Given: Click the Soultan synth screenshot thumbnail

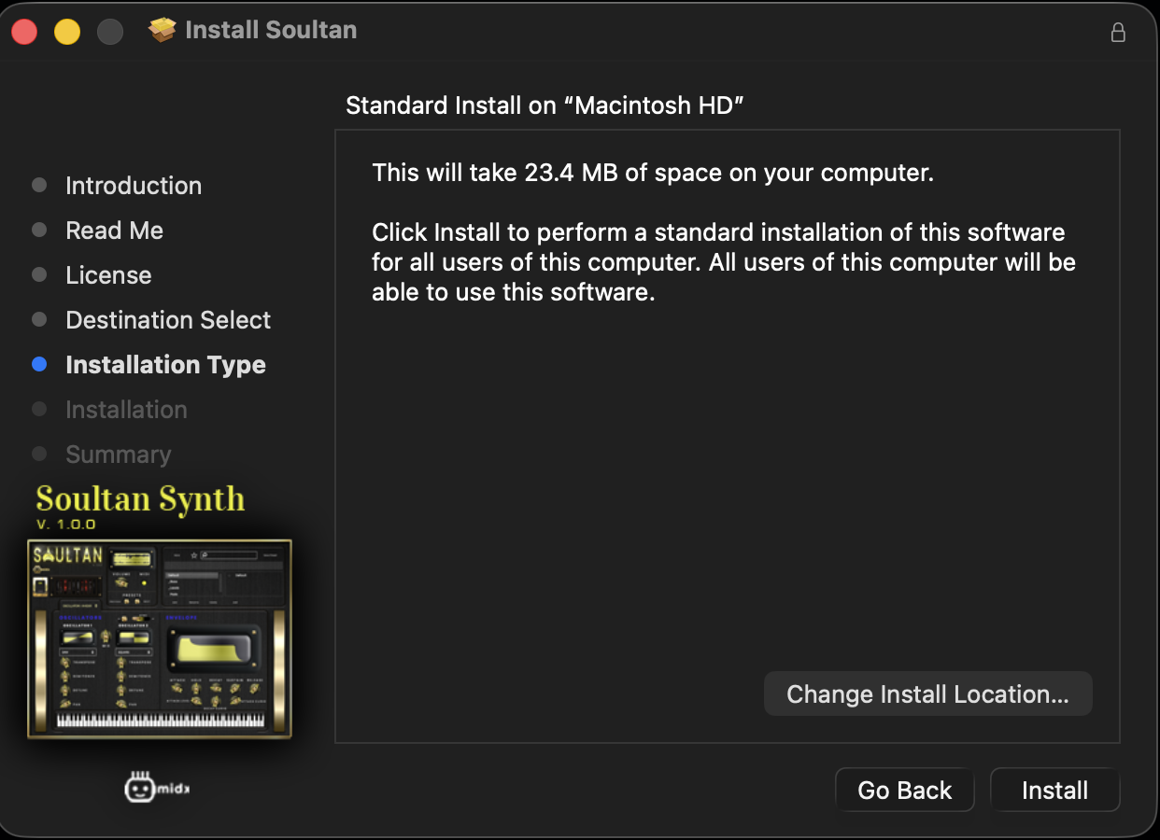Looking at the screenshot, I should coord(160,638).
